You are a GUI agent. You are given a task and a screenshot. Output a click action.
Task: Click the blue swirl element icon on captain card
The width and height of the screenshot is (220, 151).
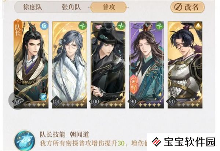click(x=44, y=26)
